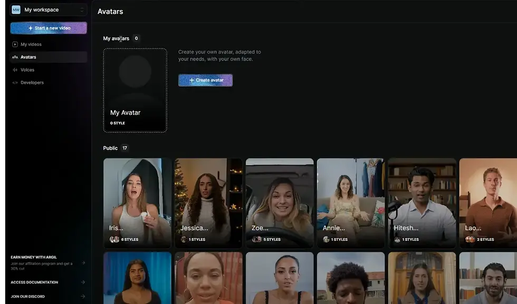The image size is (517, 304).
Task: Click the '5 STYLES' label on Zoe
Action: [x=272, y=239]
